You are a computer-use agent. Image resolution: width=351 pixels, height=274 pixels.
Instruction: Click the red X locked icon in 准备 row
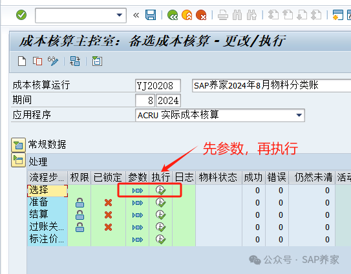109,203
